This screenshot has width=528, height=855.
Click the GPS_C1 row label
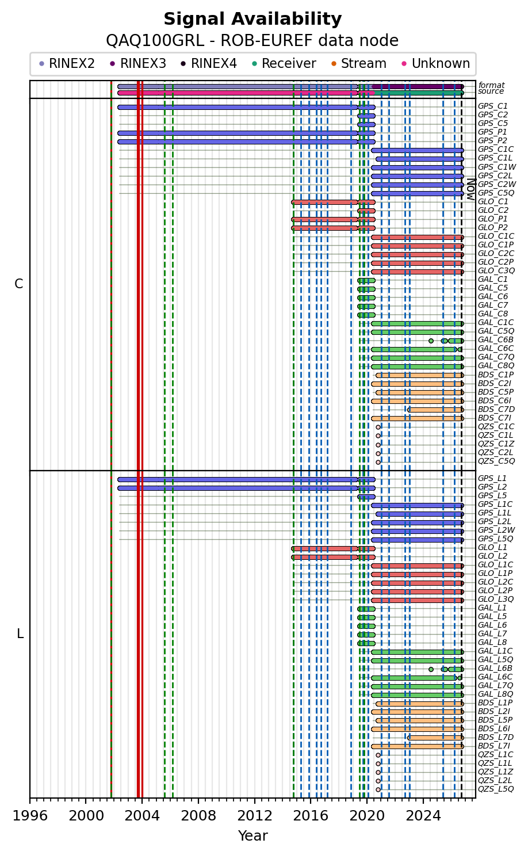[493, 106]
